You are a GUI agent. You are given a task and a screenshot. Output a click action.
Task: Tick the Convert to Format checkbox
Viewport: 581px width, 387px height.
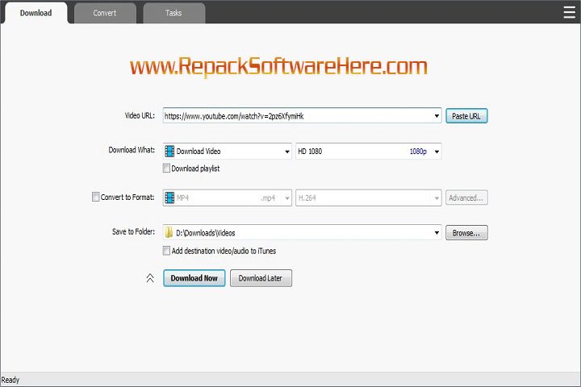click(x=95, y=197)
